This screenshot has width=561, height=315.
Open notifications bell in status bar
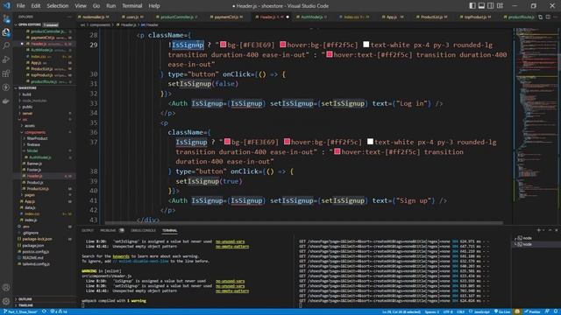(556, 311)
